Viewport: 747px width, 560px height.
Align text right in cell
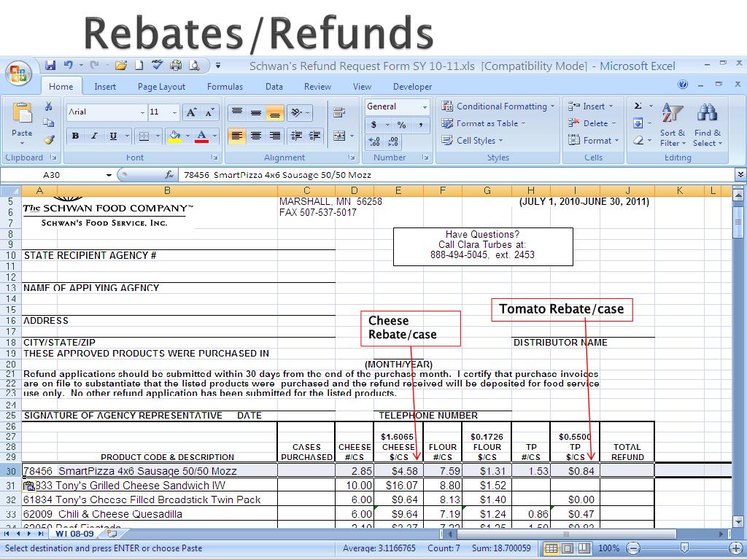click(x=275, y=136)
